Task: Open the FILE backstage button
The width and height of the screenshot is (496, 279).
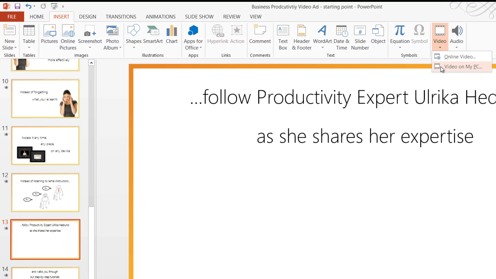Action: pos(12,17)
